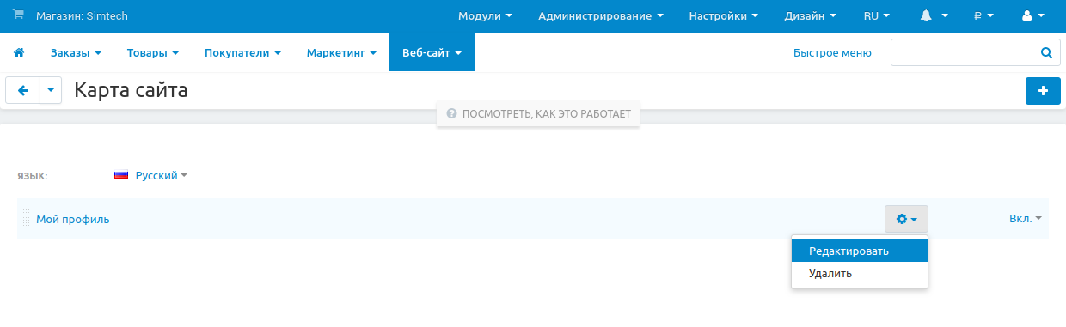Open the user account menu
Screen dimensions: 1066x327
(x=1032, y=16)
